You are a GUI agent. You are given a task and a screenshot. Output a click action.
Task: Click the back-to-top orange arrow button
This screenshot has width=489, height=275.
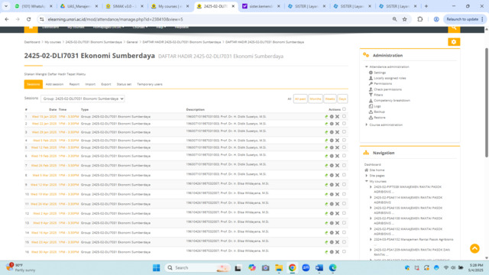[474, 248]
